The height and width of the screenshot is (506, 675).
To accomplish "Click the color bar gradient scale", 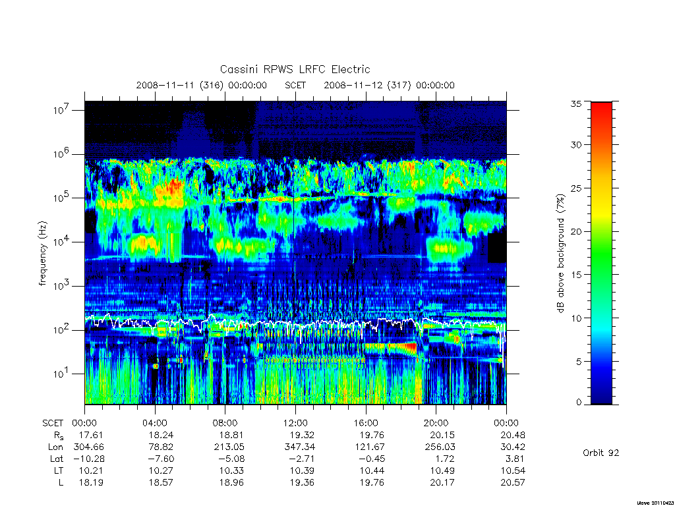I will (x=601, y=253).
